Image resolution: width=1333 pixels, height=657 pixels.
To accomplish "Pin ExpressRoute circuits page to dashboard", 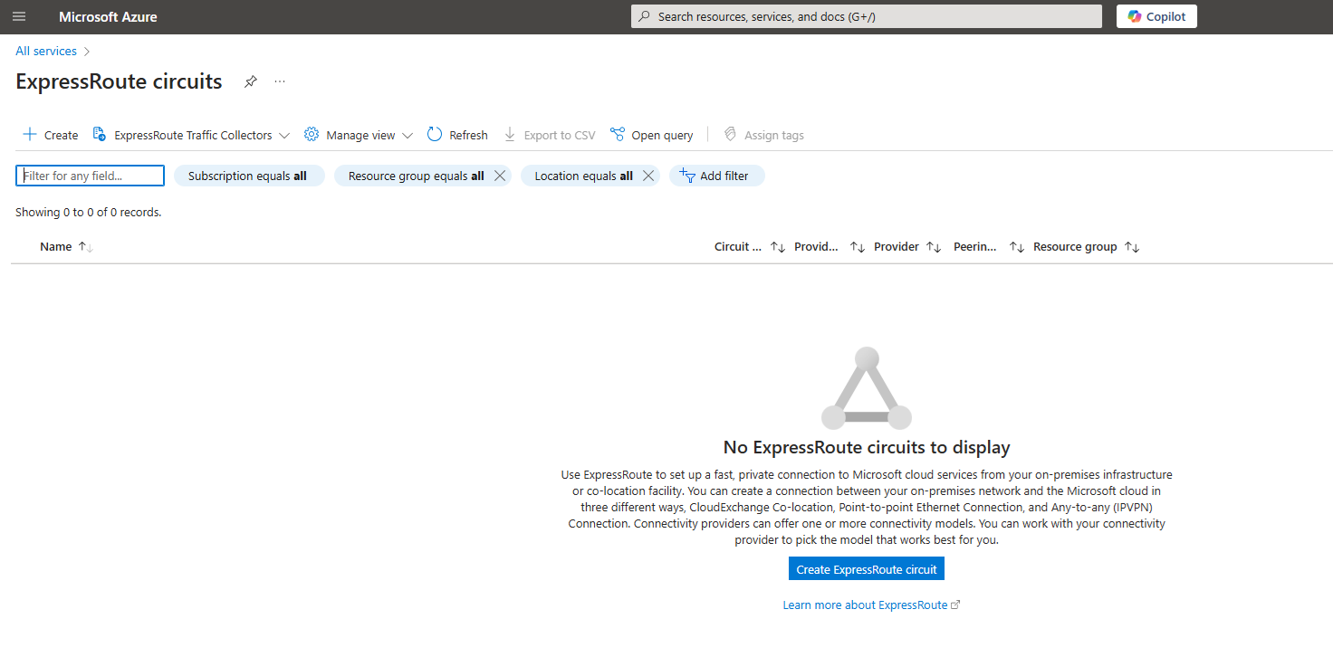I will (251, 81).
